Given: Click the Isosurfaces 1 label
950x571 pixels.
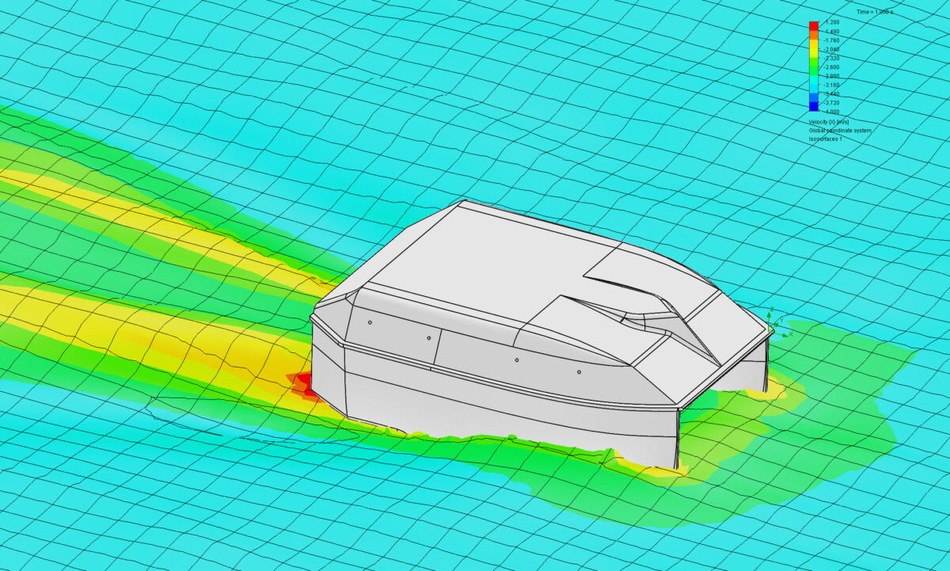Looking at the screenshot, I should 825,139.
